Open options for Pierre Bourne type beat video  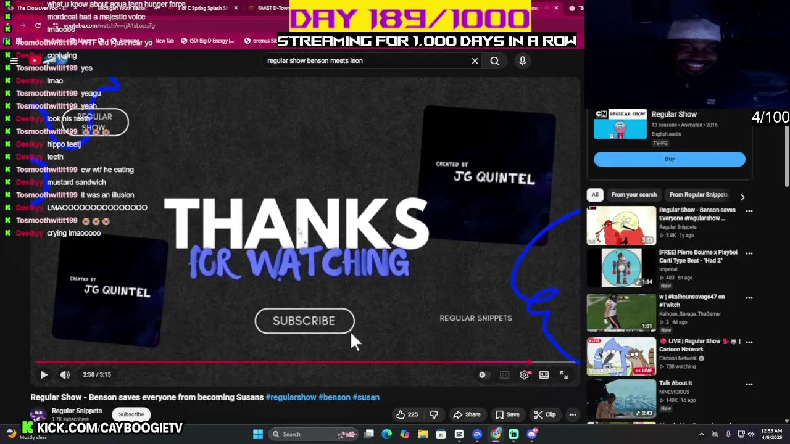coord(749,253)
